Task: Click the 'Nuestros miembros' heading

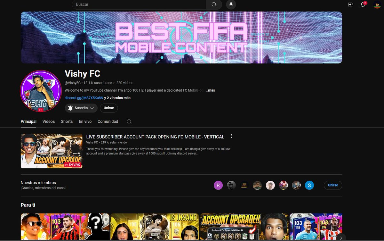Action: pyautogui.click(x=38, y=183)
